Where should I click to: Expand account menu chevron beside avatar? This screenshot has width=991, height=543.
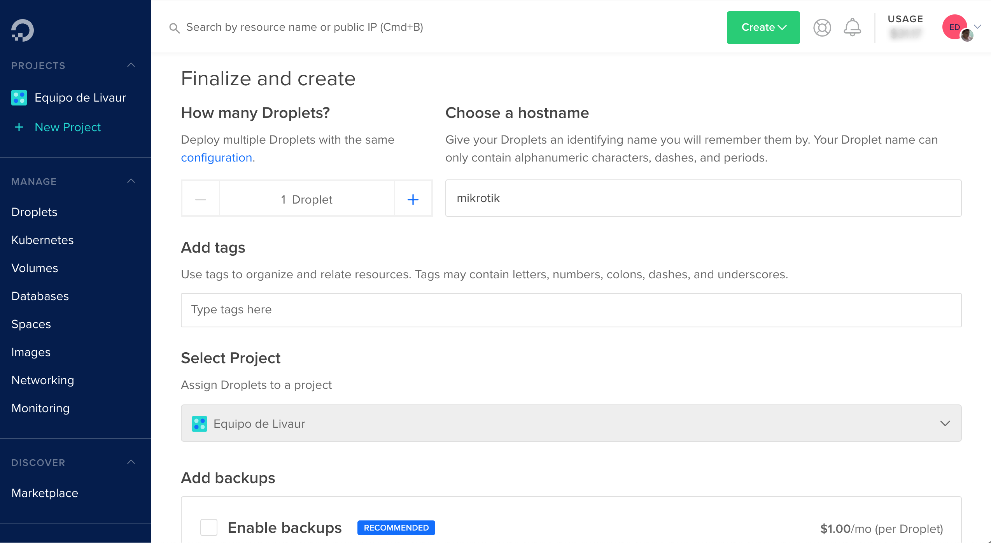click(978, 27)
